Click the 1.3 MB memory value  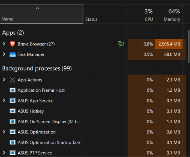(173, 122)
